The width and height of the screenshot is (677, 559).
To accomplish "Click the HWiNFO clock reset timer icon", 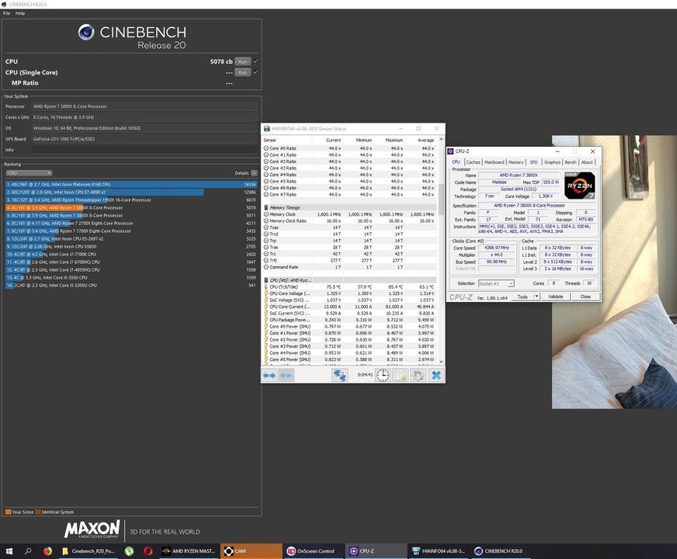I will click(x=383, y=375).
